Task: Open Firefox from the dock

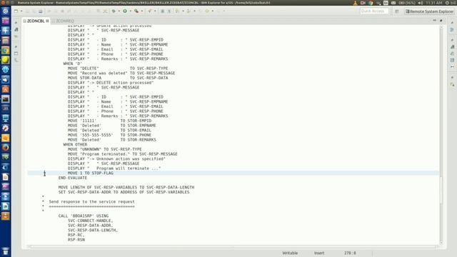Action: tap(6, 148)
